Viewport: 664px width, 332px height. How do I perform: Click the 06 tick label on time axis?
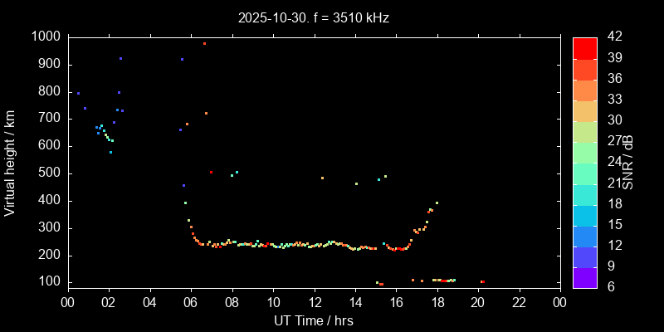pos(191,302)
